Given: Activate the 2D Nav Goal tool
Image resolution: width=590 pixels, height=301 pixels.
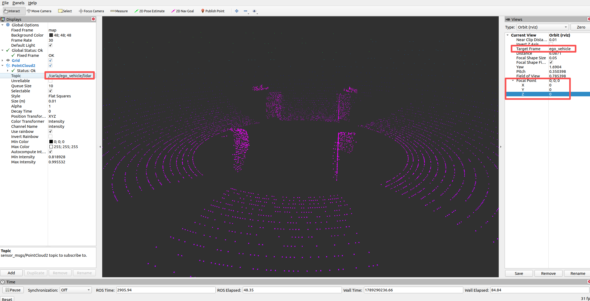Looking at the screenshot, I should (x=183, y=11).
